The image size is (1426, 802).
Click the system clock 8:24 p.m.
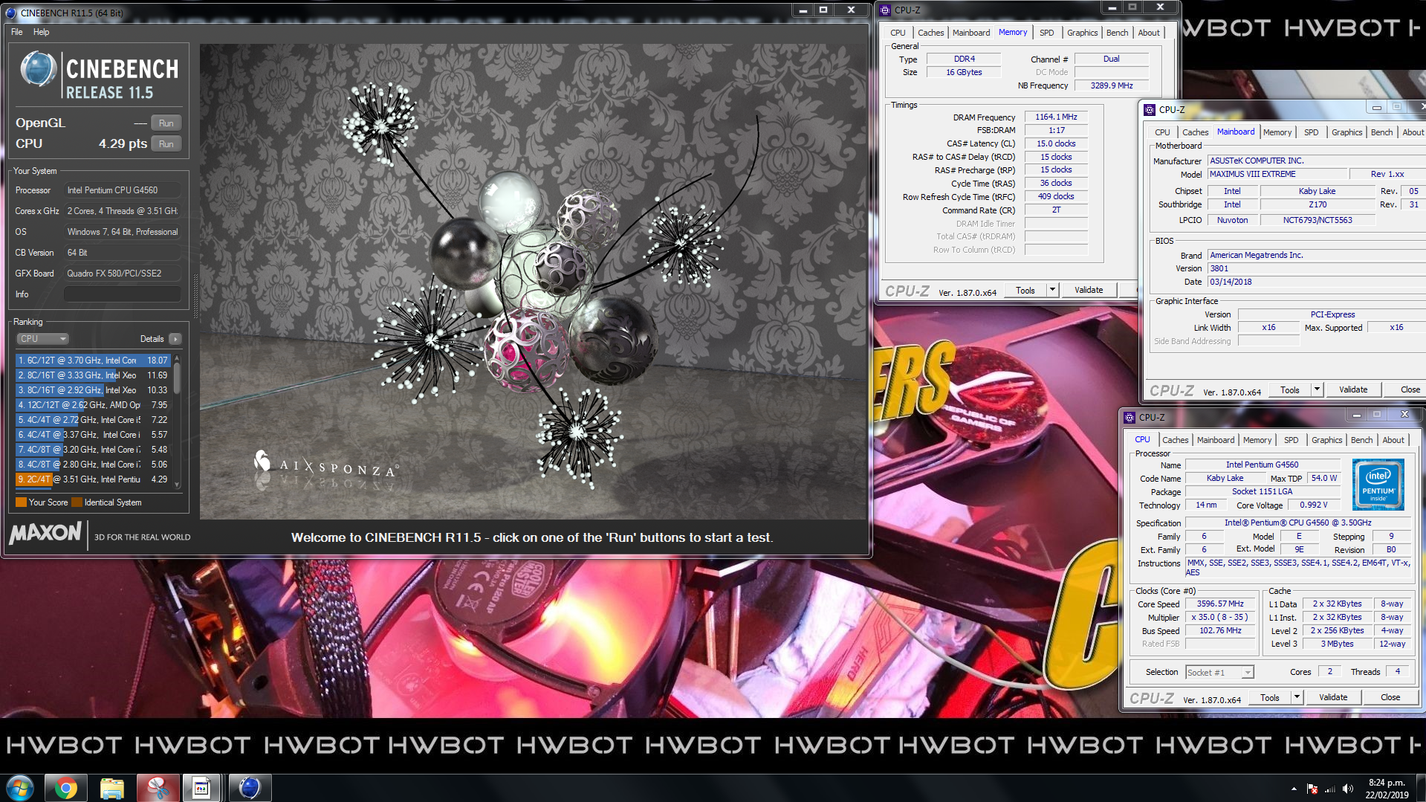coord(1387,783)
